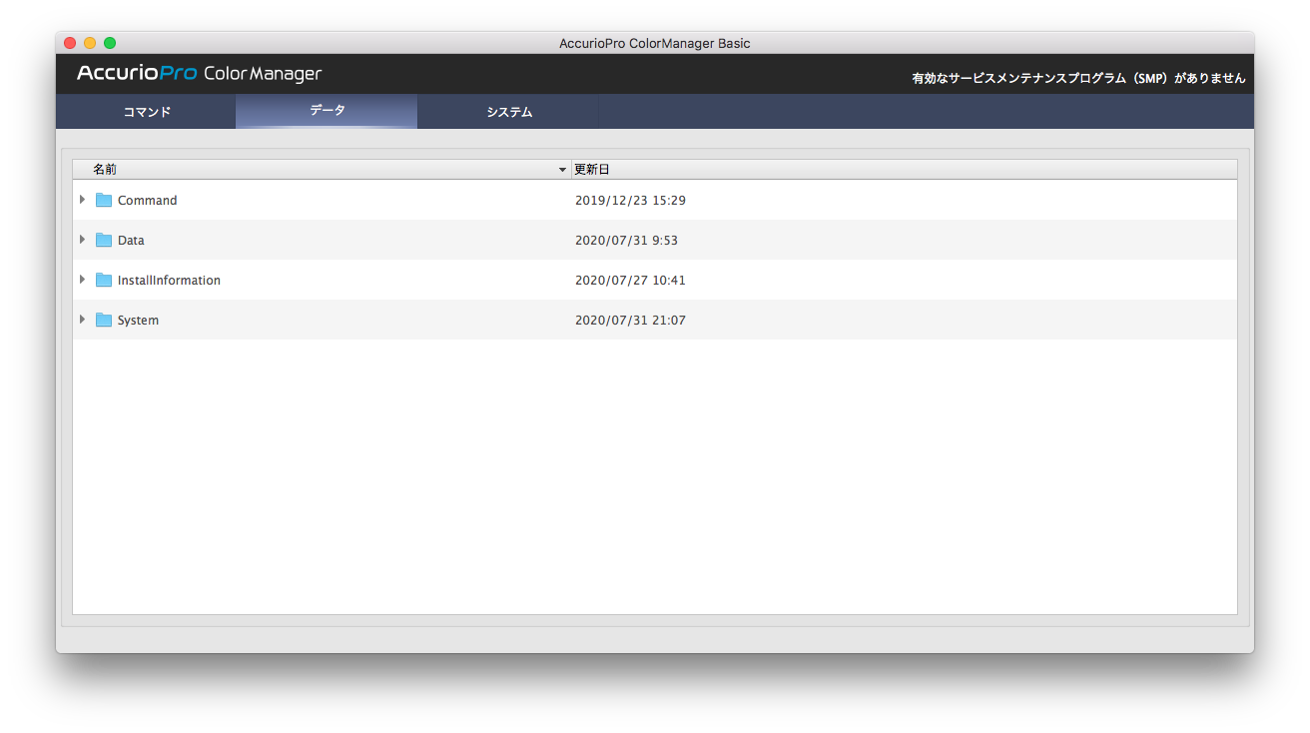Click the Data folder icon
This screenshot has height=733, width=1310.
pyautogui.click(x=104, y=240)
